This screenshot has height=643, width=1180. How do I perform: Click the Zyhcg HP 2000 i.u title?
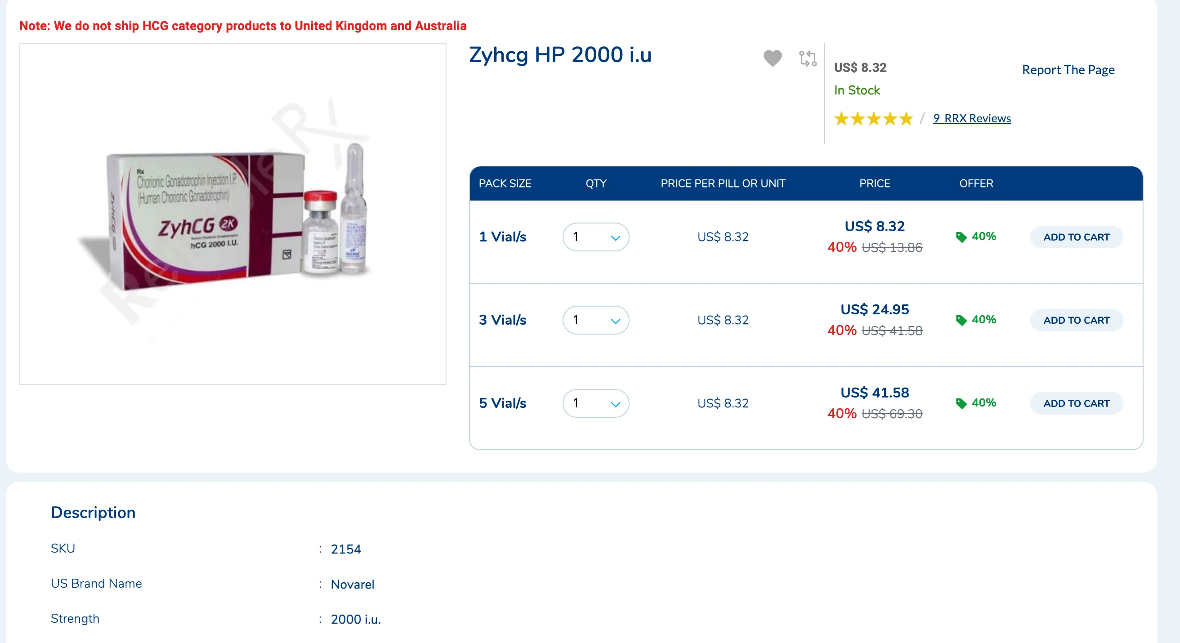[x=560, y=55]
